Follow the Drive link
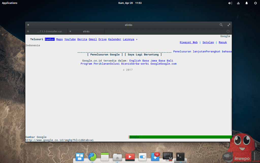260x163 pixels. (103, 39)
